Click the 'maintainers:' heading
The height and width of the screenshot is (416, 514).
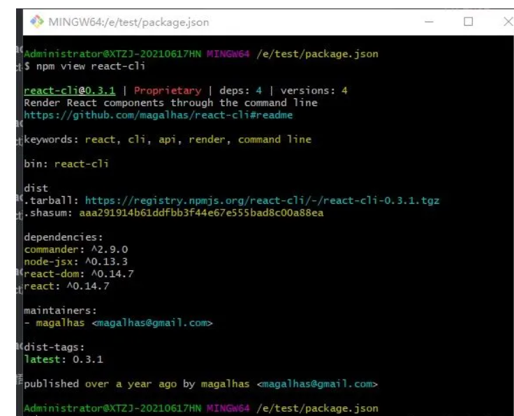click(x=60, y=311)
